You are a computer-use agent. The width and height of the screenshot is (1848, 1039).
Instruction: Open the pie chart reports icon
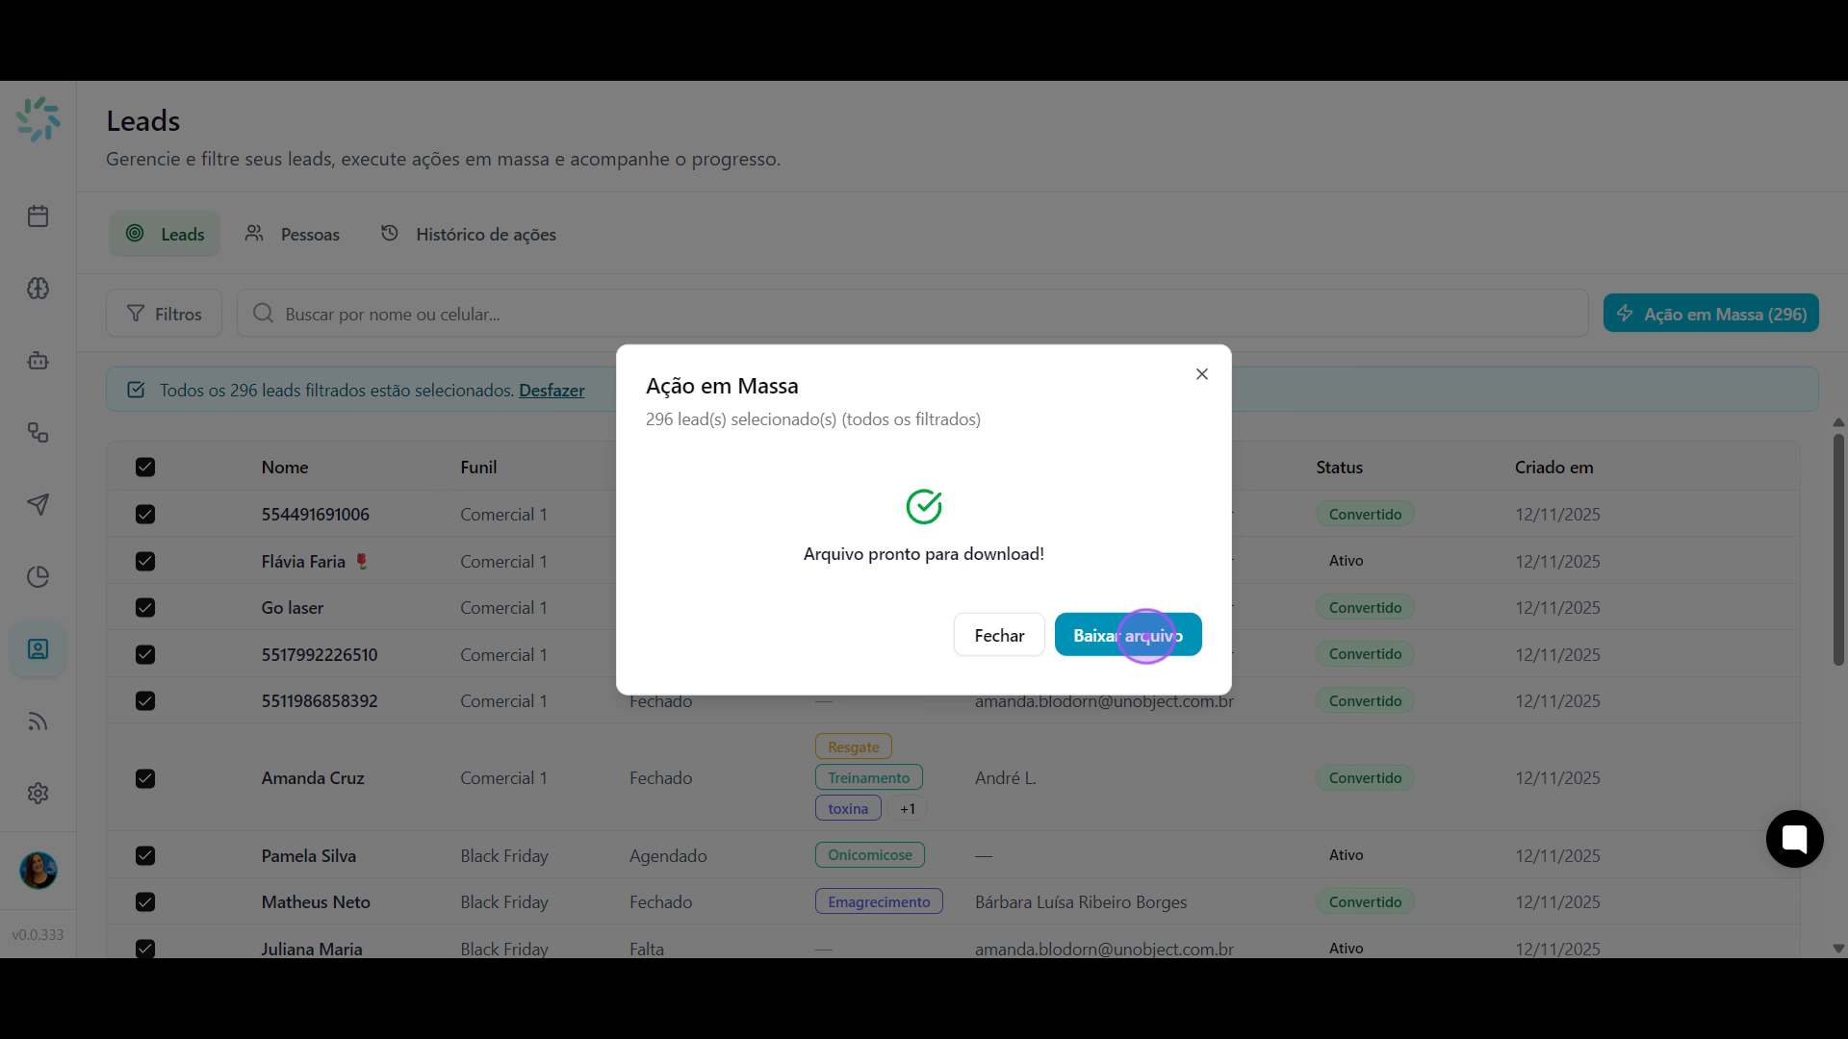coord(38,577)
